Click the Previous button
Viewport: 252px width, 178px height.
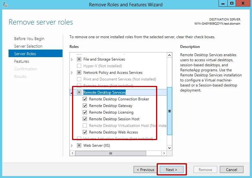[145, 170]
